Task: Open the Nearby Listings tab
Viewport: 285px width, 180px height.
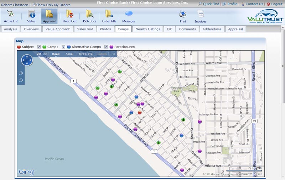Action: [148, 29]
